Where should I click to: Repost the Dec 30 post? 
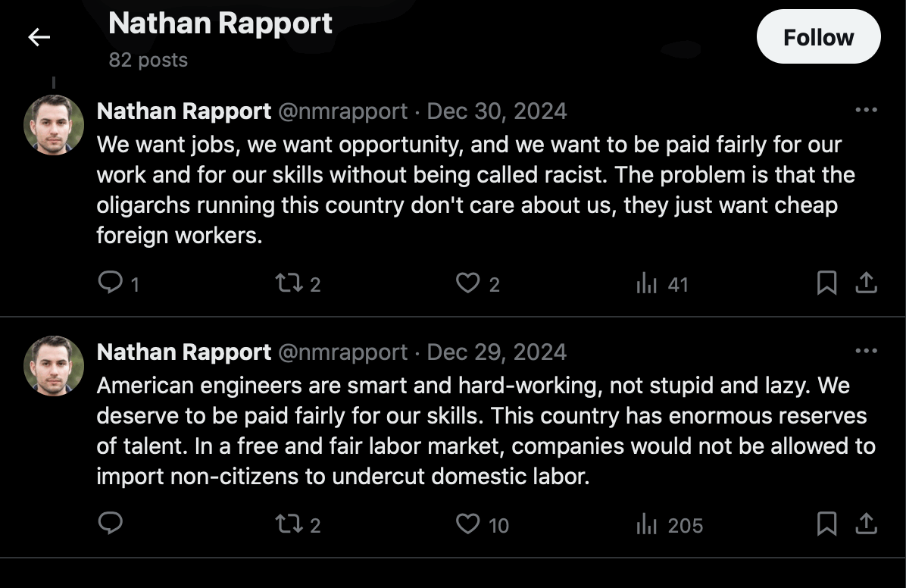pyautogui.click(x=287, y=283)
